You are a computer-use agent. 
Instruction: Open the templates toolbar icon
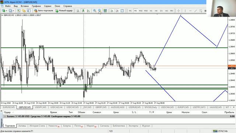[122, 11]
